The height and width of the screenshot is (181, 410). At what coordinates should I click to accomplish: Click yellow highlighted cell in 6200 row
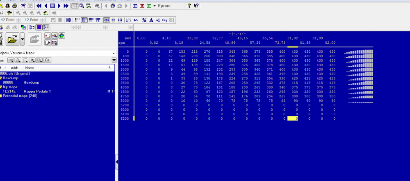click(x=293, y=118)
